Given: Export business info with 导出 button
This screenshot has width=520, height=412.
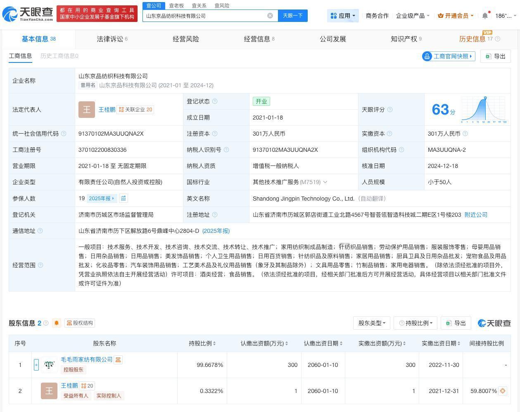Looking at the screenshot, I should 496,56.
